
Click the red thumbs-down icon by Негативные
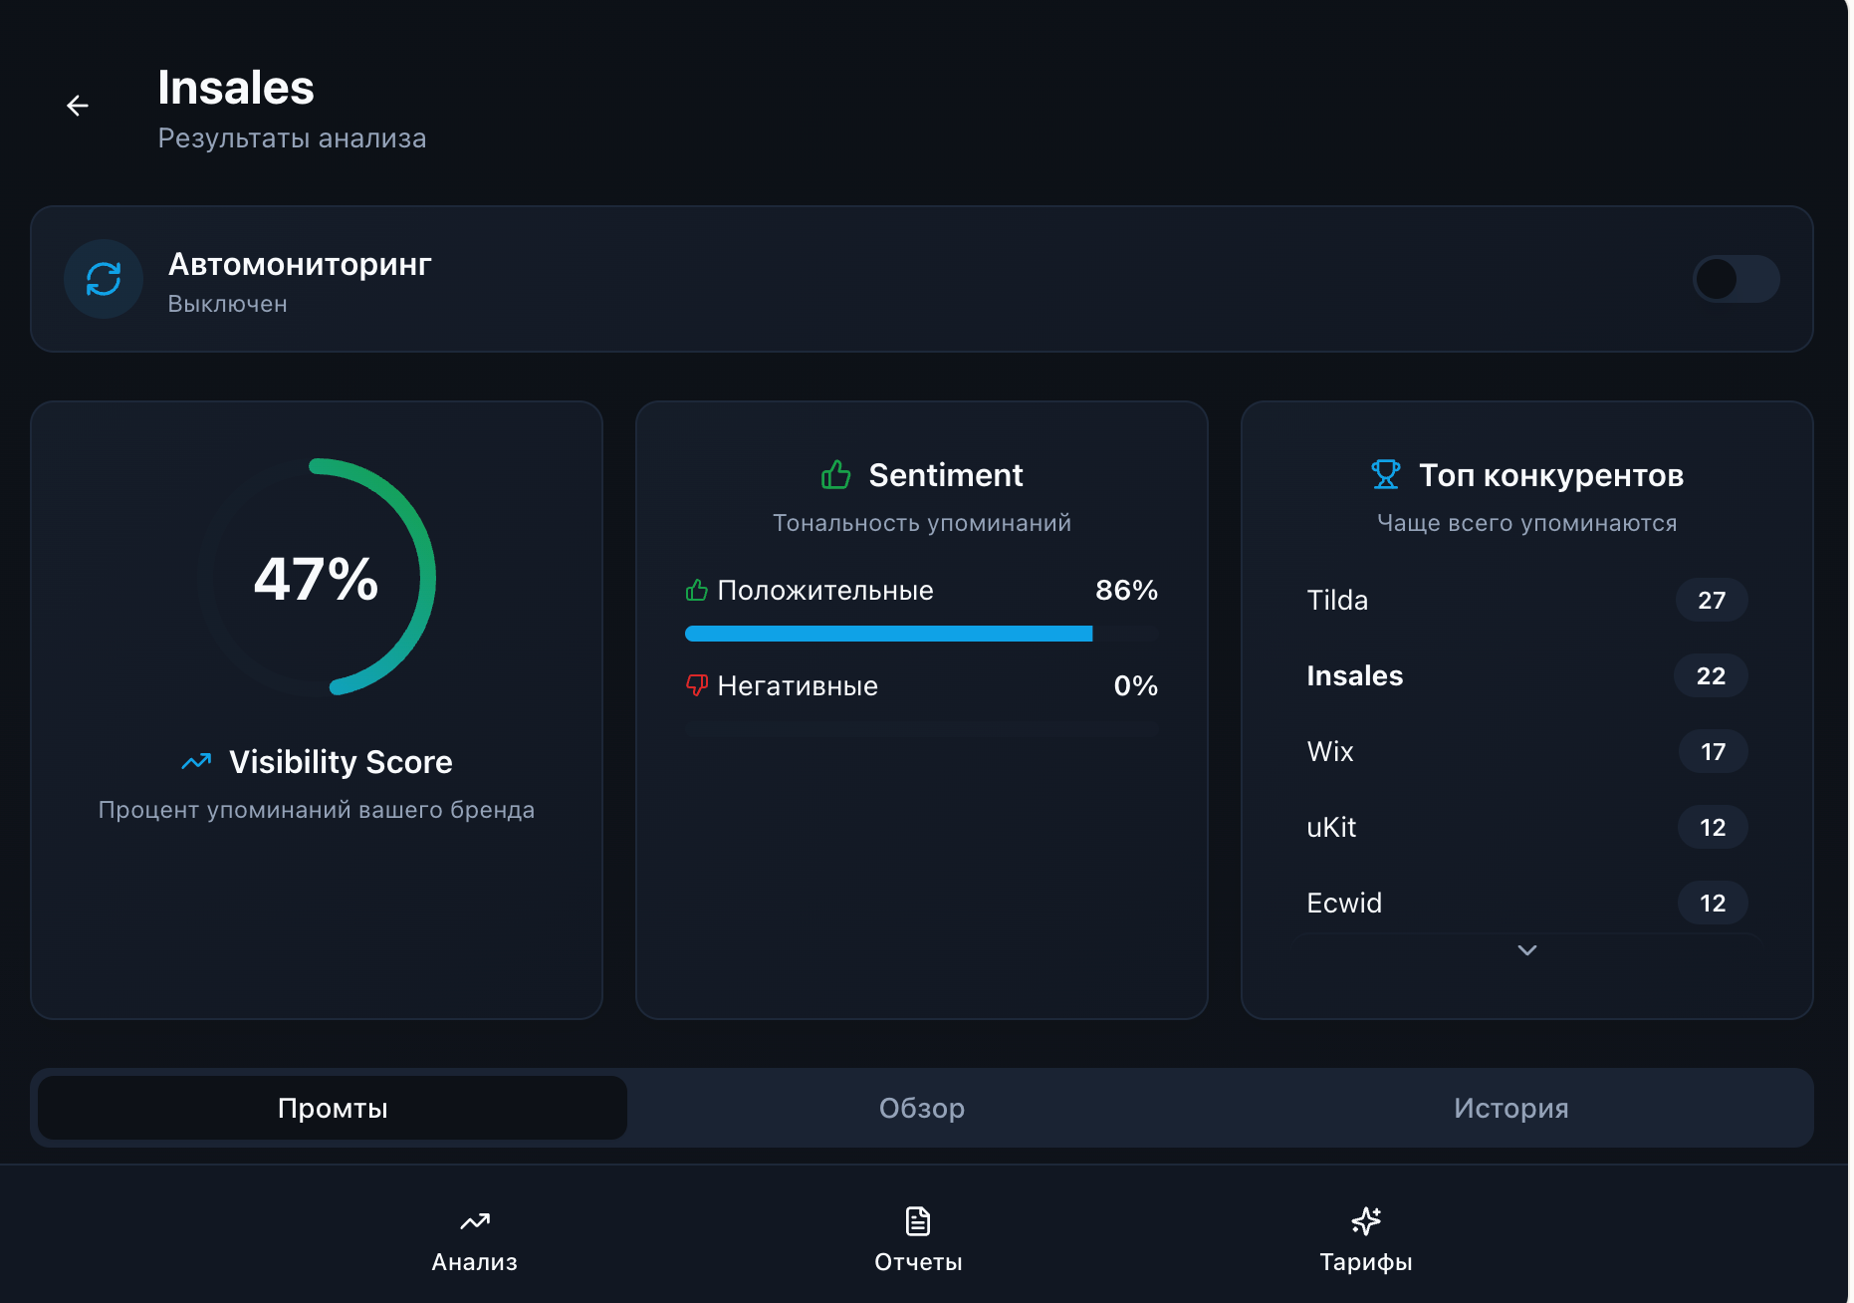[x=697, y=685]
